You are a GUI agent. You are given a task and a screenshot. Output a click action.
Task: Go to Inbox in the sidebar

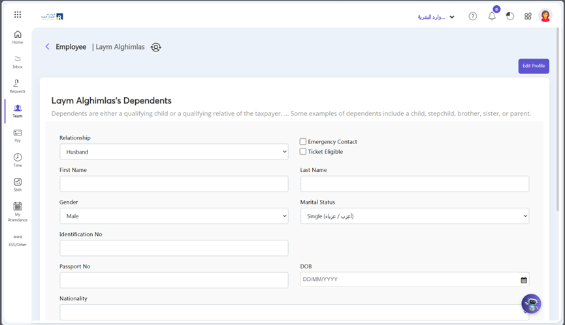pyautogui.click(x=18, y=62)
